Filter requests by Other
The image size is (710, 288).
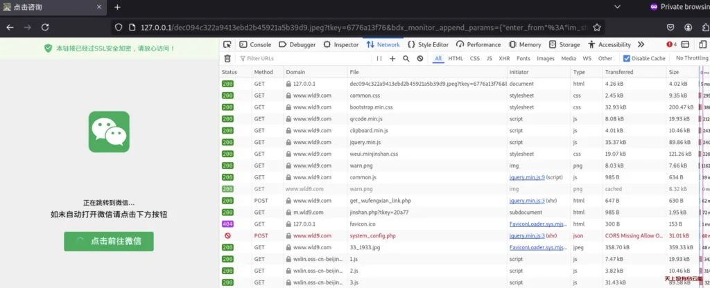click(x=605, y=58)
